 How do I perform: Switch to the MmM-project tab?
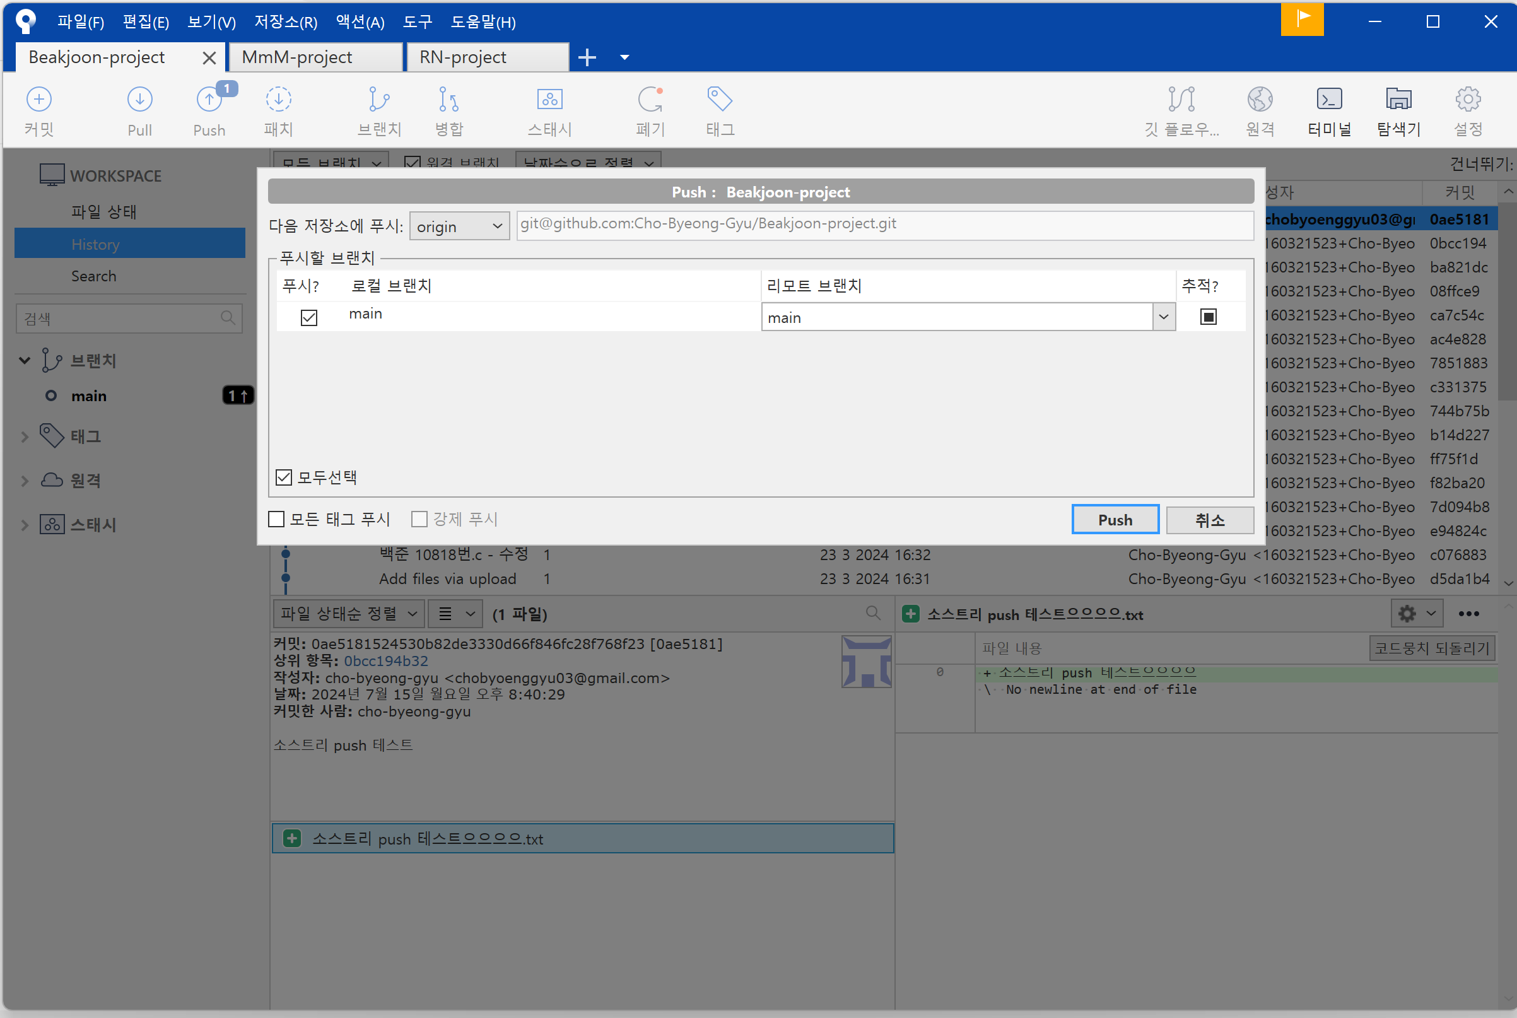pos(315,57)
